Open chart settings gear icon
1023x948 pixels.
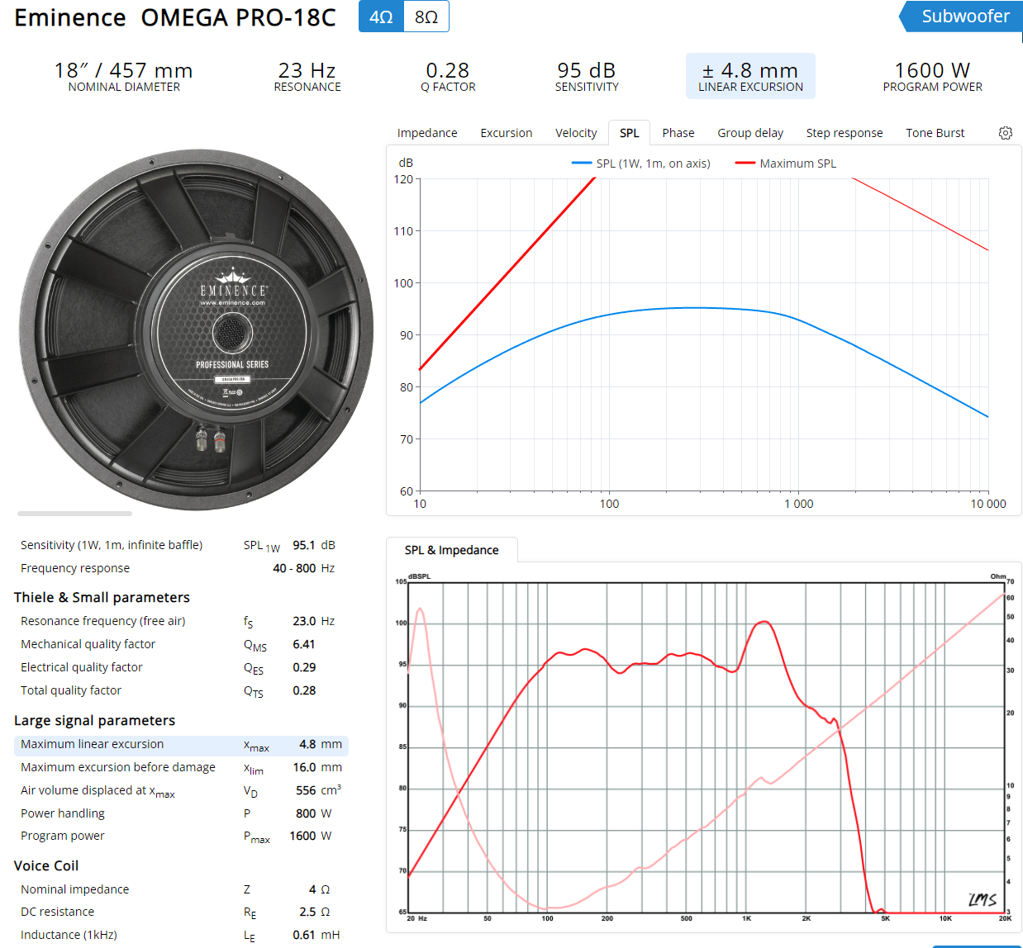pyautogui.click(x=1005, y=133)
